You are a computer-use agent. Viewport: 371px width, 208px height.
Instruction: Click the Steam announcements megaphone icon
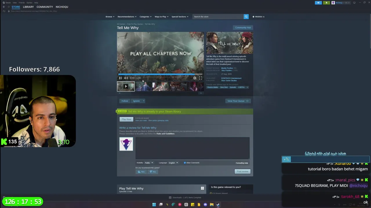pyautogui.click(x=318, y=3)
